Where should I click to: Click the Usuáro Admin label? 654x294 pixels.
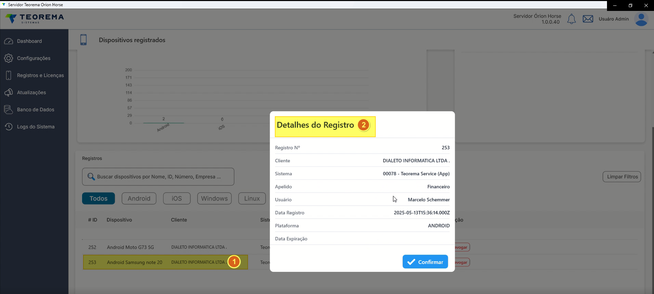[614, 19]
